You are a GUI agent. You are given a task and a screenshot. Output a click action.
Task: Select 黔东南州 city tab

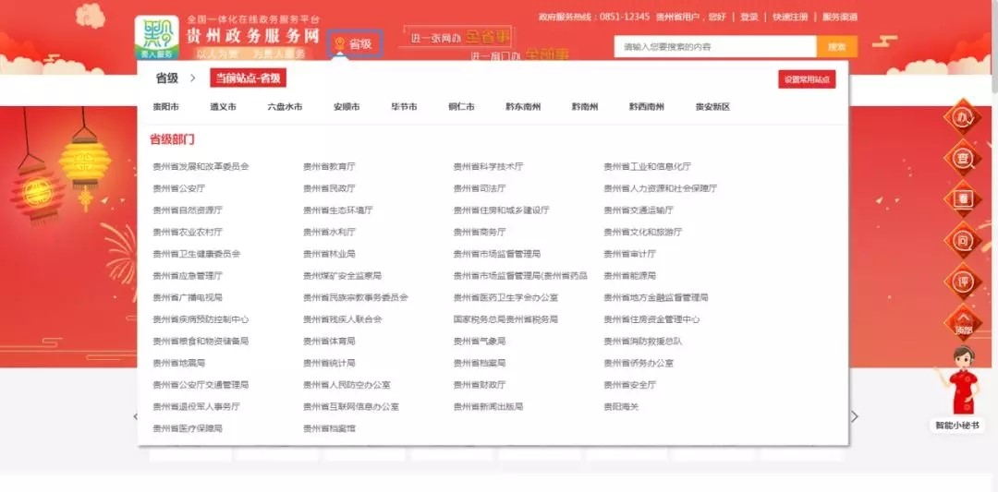click(x=523, y=107)
